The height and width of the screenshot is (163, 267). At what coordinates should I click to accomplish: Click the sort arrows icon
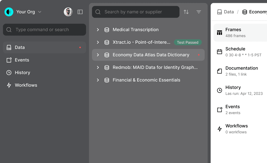pyautogui.click(x=186, y=12)
